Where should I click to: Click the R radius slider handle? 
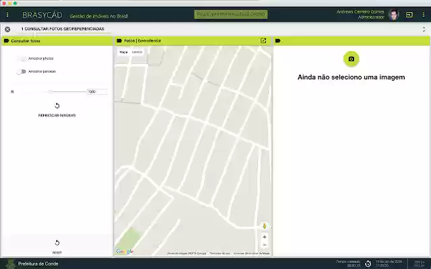tap(51, 91)
